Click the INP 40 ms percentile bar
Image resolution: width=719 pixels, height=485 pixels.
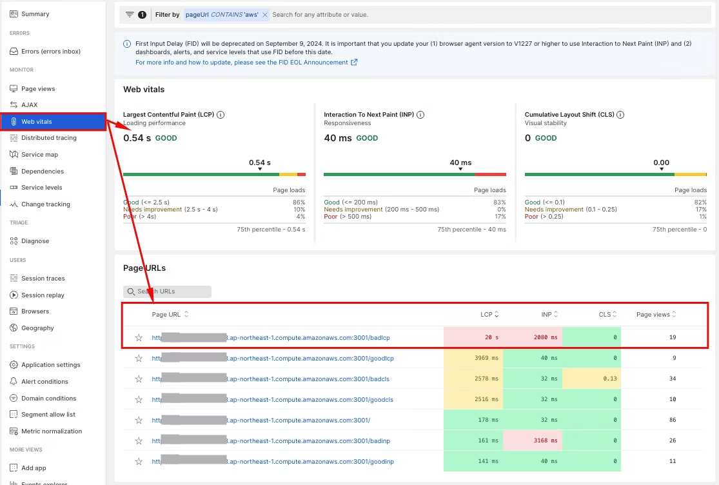(x=415, y=175)
